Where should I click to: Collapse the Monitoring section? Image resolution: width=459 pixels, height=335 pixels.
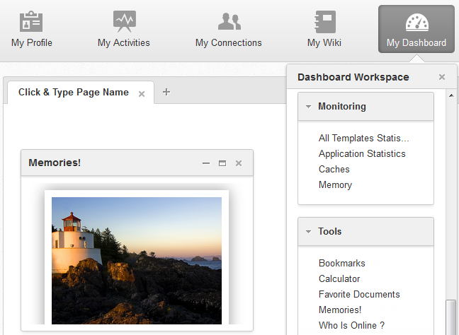pyautogui.click(x=309, y=107)
